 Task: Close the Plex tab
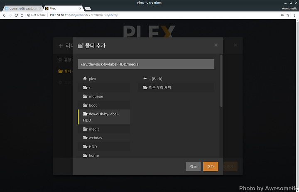[x=80, y=8]
